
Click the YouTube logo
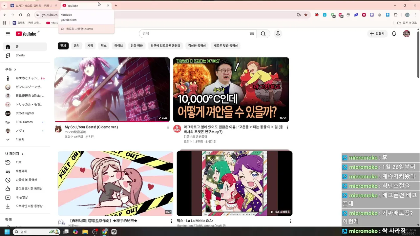26,34
